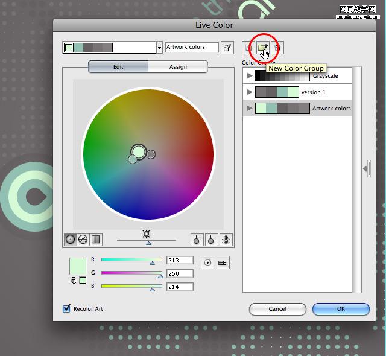Click the get colors from selected art eyedropper icon

click(227, 48)
